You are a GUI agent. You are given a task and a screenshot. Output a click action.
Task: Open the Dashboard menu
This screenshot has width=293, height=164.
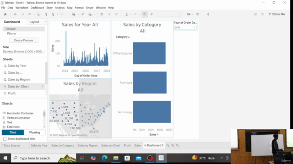tap(37, 8)
